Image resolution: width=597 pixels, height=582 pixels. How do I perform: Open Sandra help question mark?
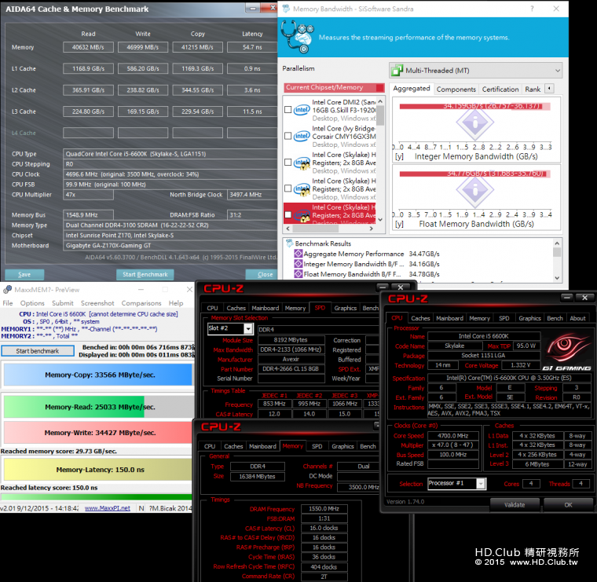[x=532, y=9]
